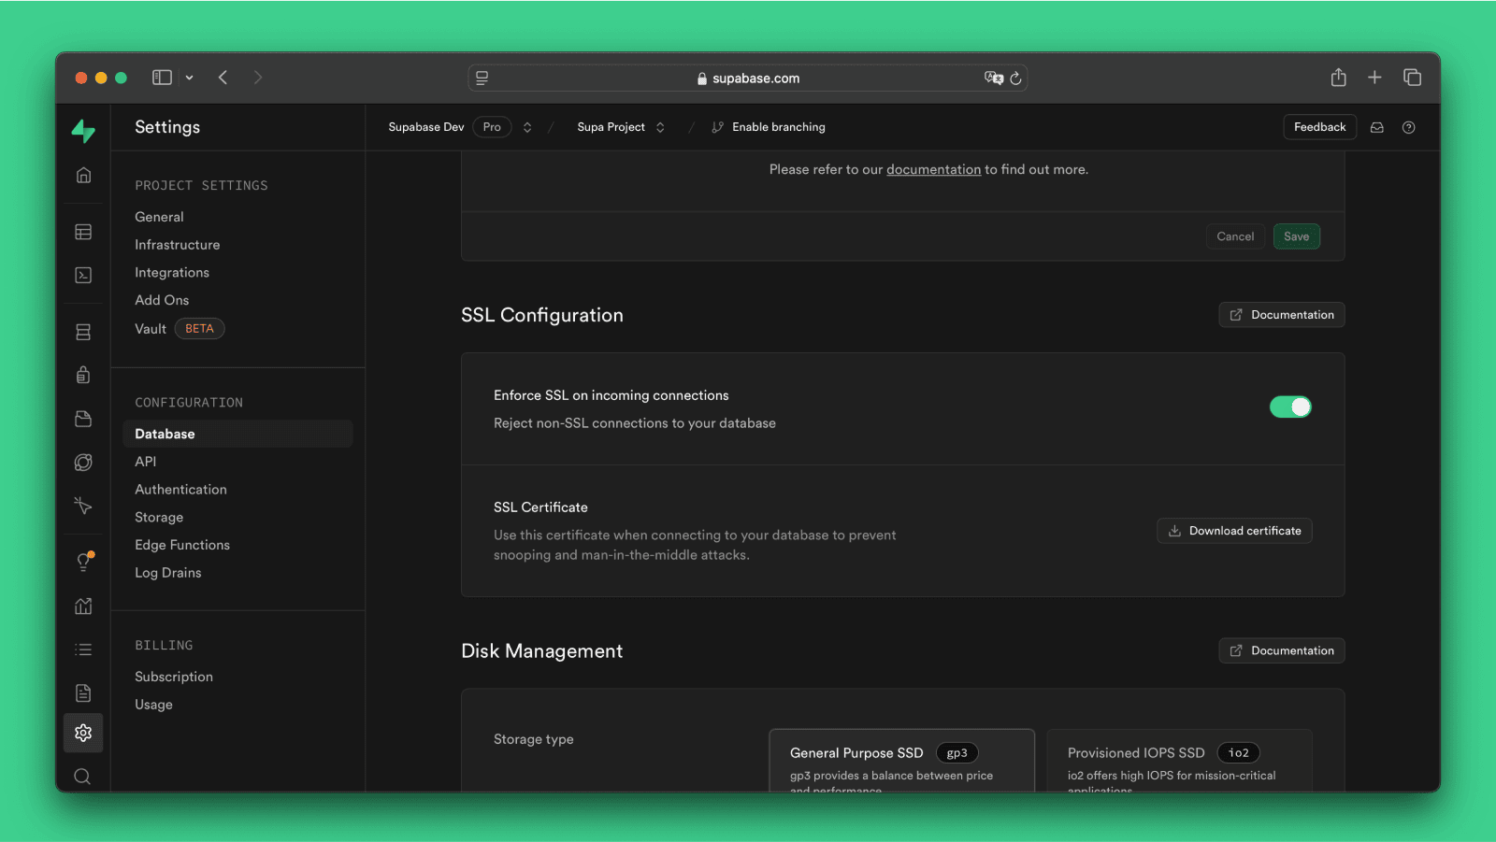Toggle Enforce SSL on incoming connections
The image size is (1496, 842).
coord(1290,407)
